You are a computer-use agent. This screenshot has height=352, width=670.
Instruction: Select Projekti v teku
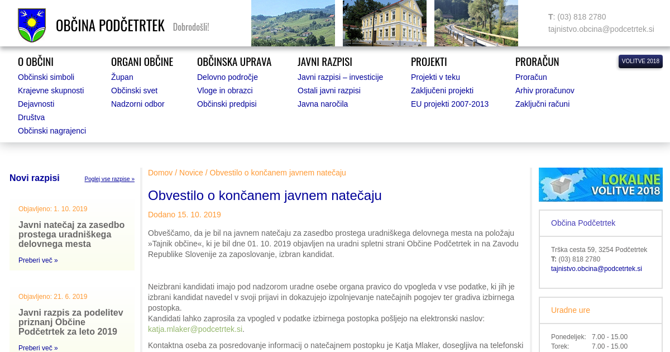435,77
